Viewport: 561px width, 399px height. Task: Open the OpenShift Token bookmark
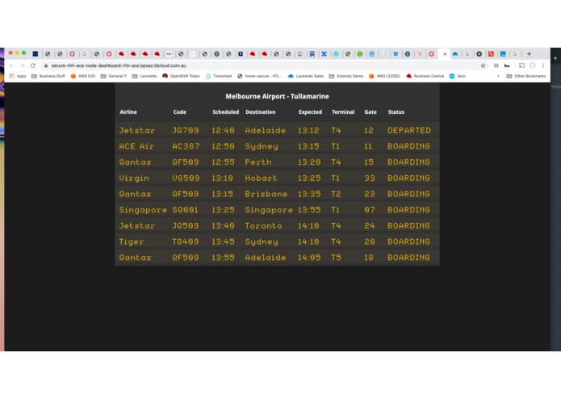[x=181, y=76]
